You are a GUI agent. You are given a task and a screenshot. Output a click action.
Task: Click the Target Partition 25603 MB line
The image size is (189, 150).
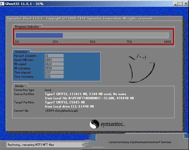pyautogui.click(x=65, y=103)
